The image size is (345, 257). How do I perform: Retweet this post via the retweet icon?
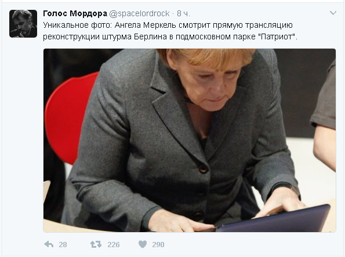pyautogui.click(x=96, y=244)
